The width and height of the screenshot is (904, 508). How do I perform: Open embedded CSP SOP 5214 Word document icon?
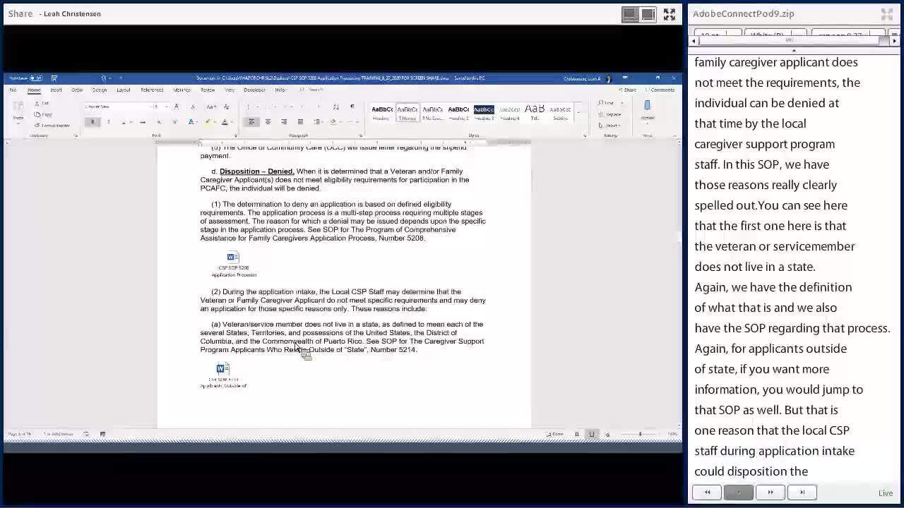point(222,369)
